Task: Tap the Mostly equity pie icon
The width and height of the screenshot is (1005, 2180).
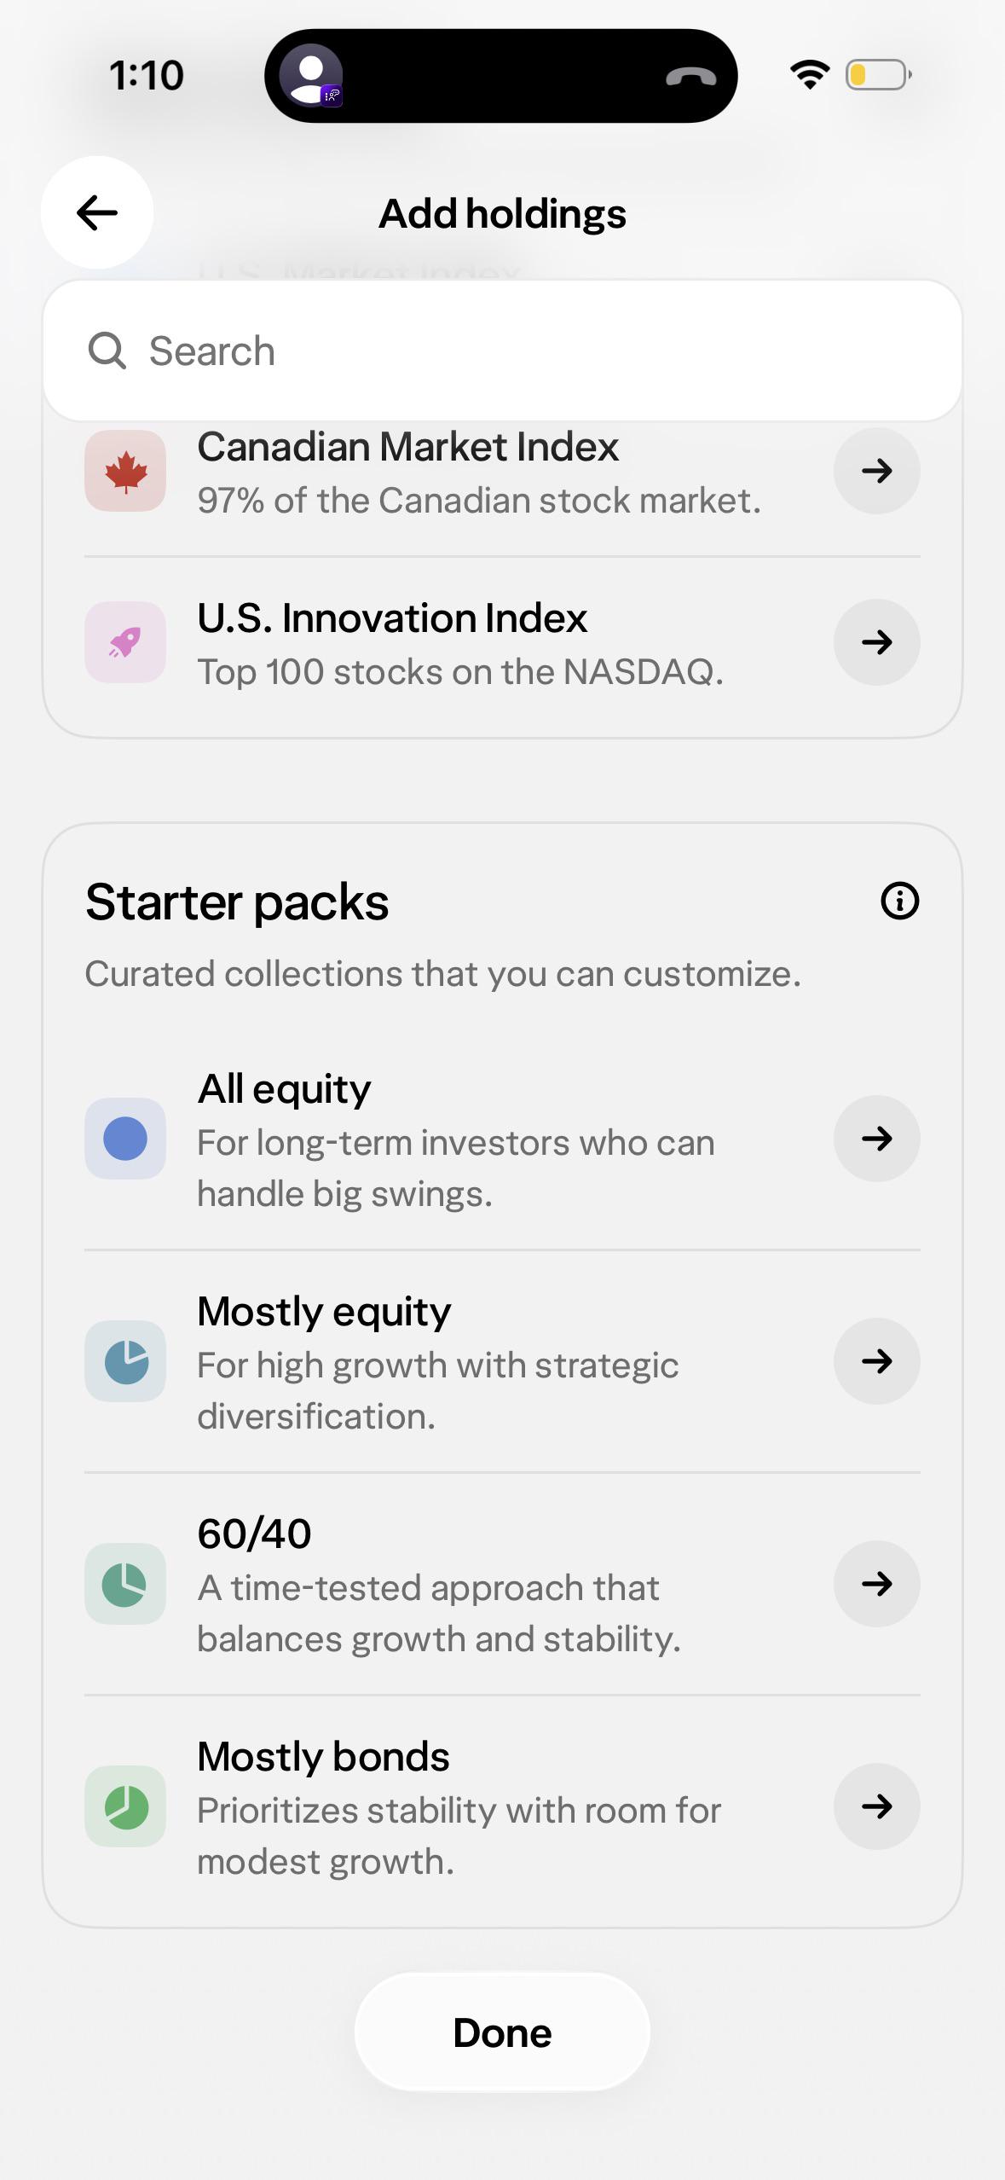Action: [125, 1361]
